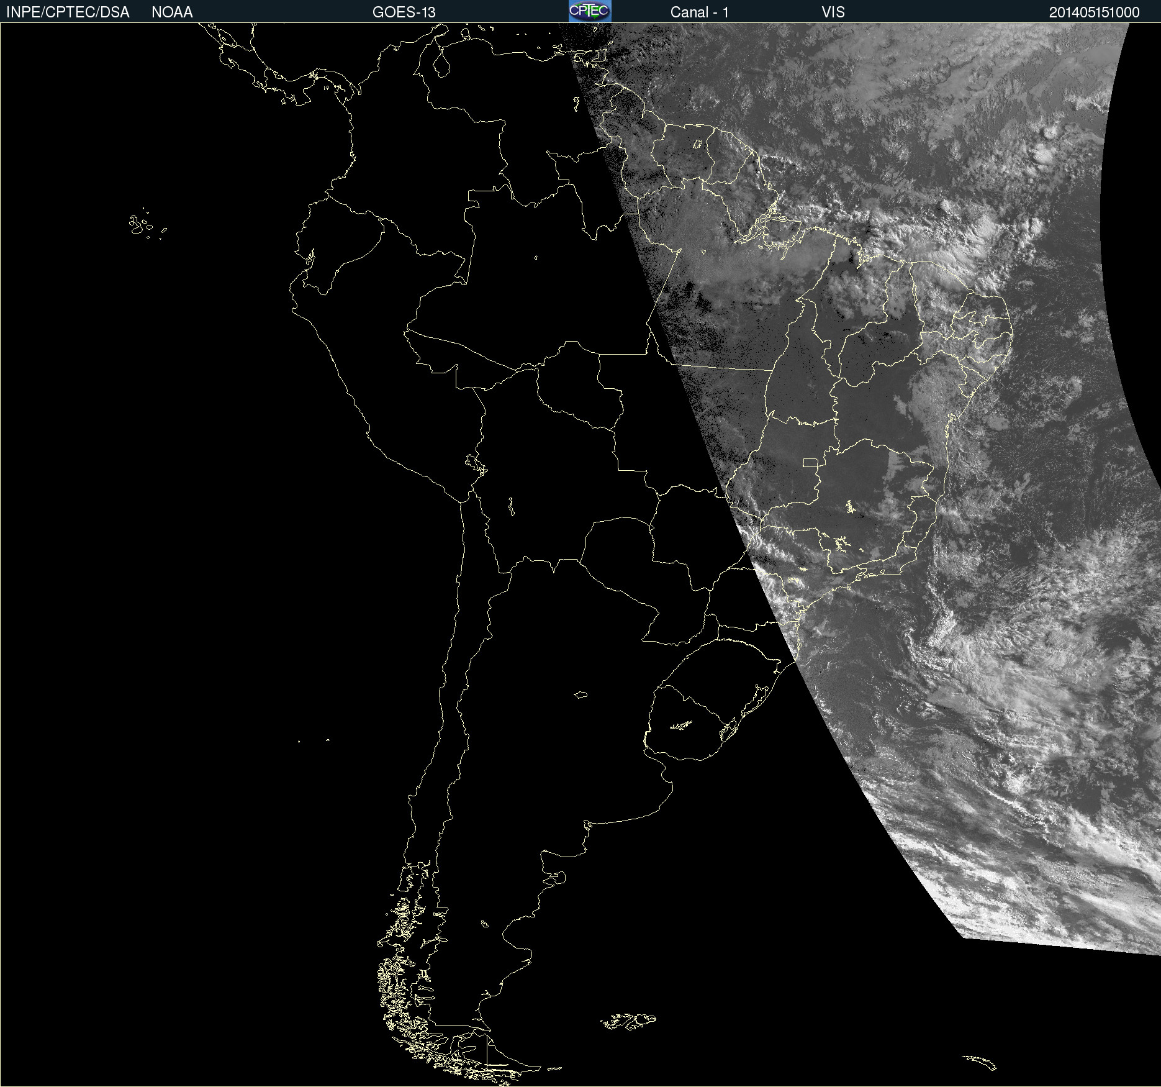Click the CPTEC logo in the header

590,11
